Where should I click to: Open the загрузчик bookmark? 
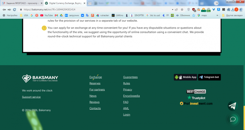click(72, 15)
